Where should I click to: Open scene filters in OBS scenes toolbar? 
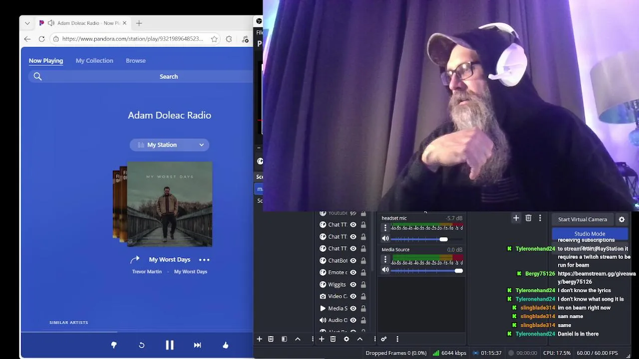(x=284, y=339)
